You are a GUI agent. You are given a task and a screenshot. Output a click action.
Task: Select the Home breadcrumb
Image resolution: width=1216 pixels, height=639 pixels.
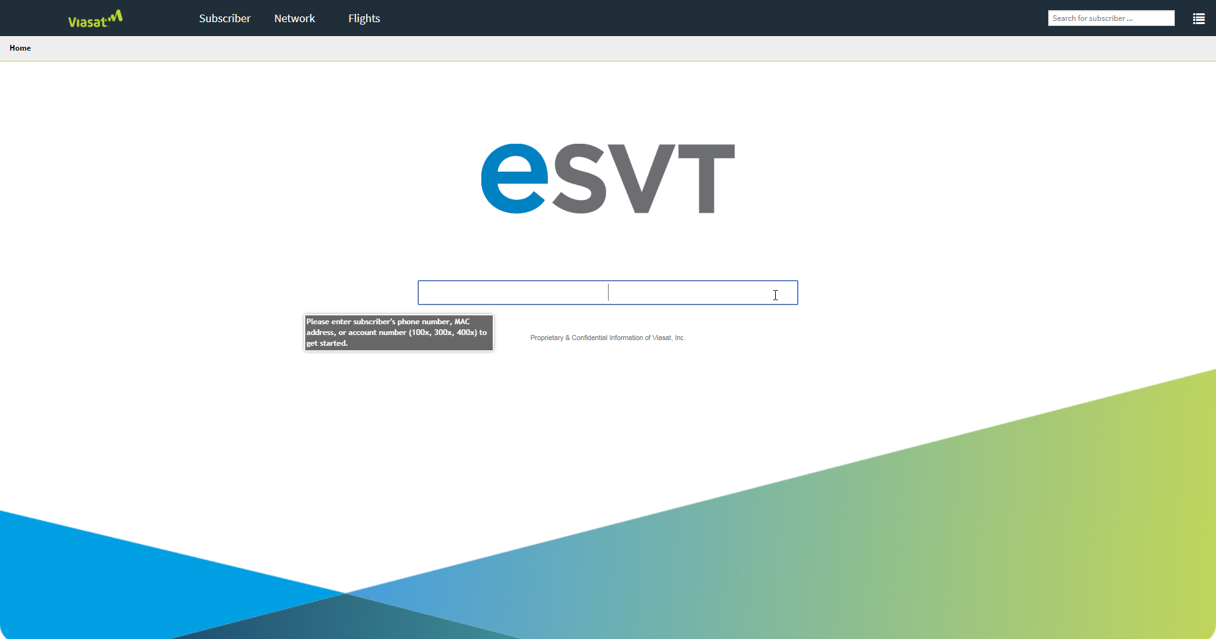(x=20, y=48)
